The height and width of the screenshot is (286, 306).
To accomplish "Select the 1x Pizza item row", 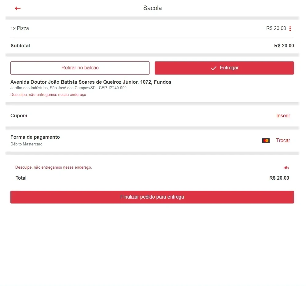I will [x=20, y=28].
